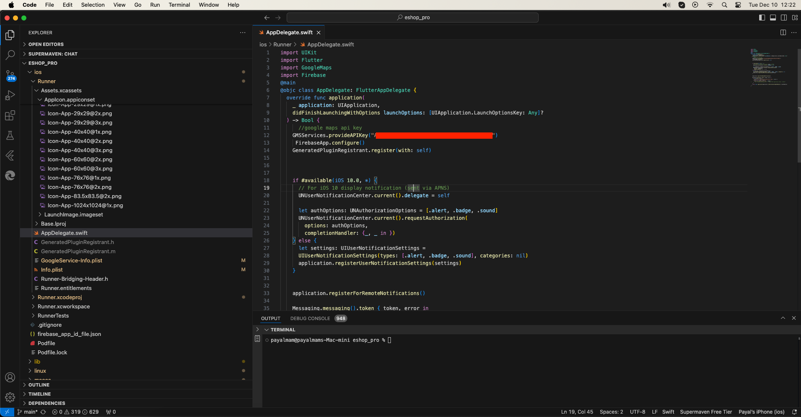
Task: Click the remote window indicator in status bar
Action: tap(7, 412)
